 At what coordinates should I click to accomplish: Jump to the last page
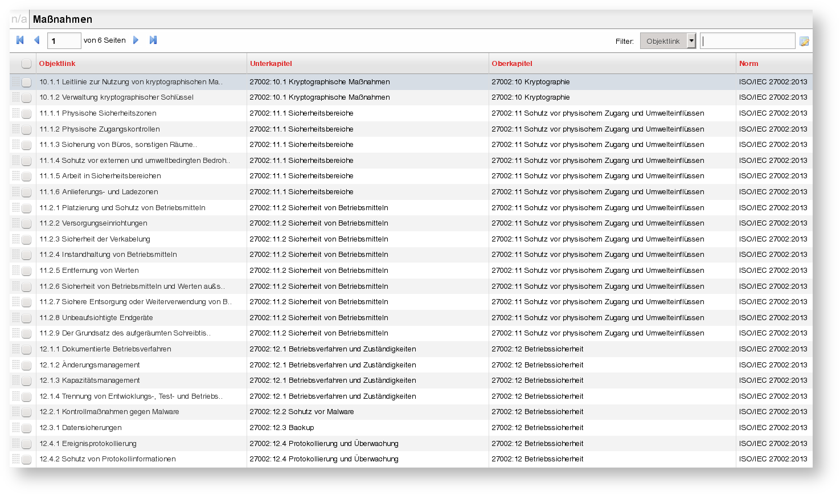point(153,40)
